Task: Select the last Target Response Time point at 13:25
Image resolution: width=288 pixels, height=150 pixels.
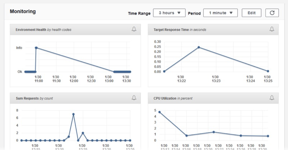Action: (x=268, y=71)
